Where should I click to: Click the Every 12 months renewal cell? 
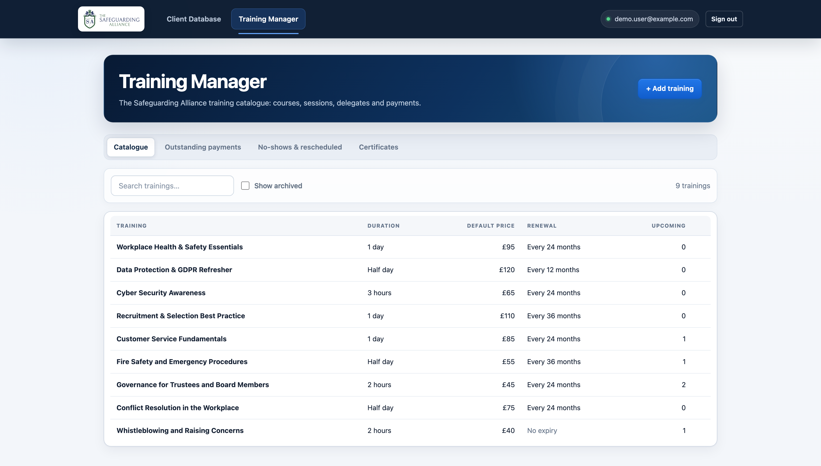click(x=553, y=270)
